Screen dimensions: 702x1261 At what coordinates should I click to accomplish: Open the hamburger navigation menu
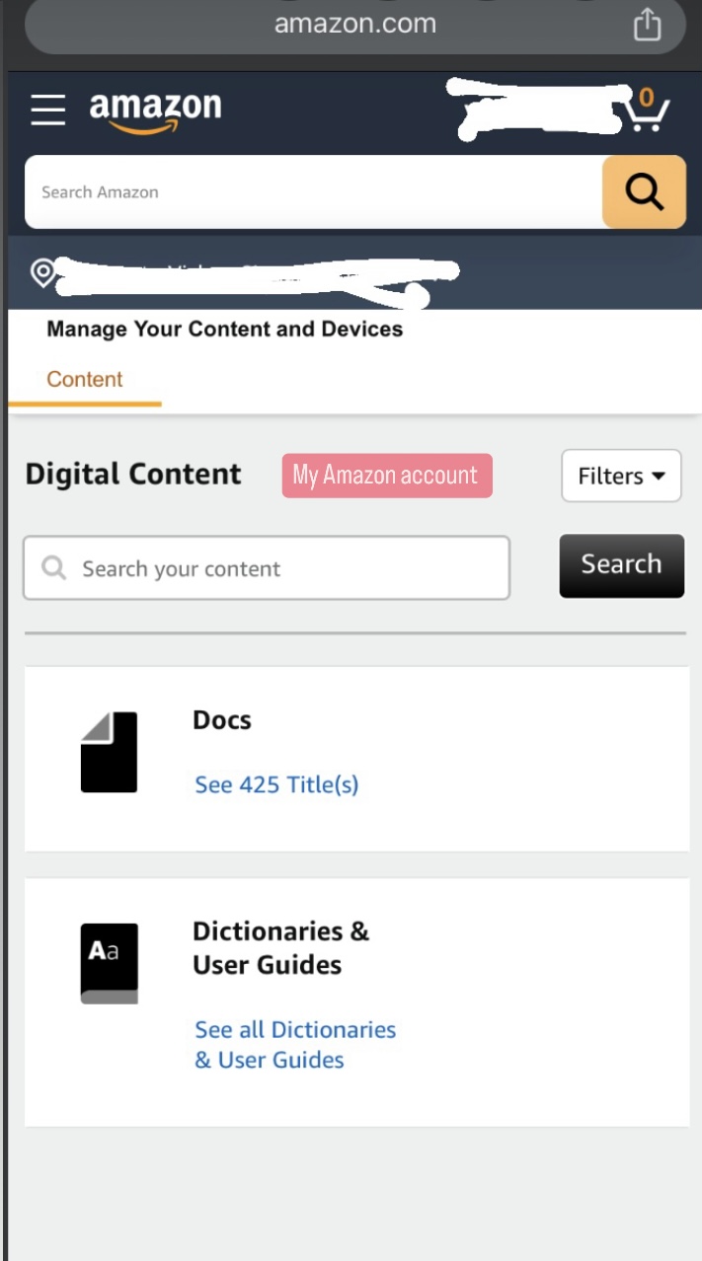pyautogui.click(x=47, y=110)
